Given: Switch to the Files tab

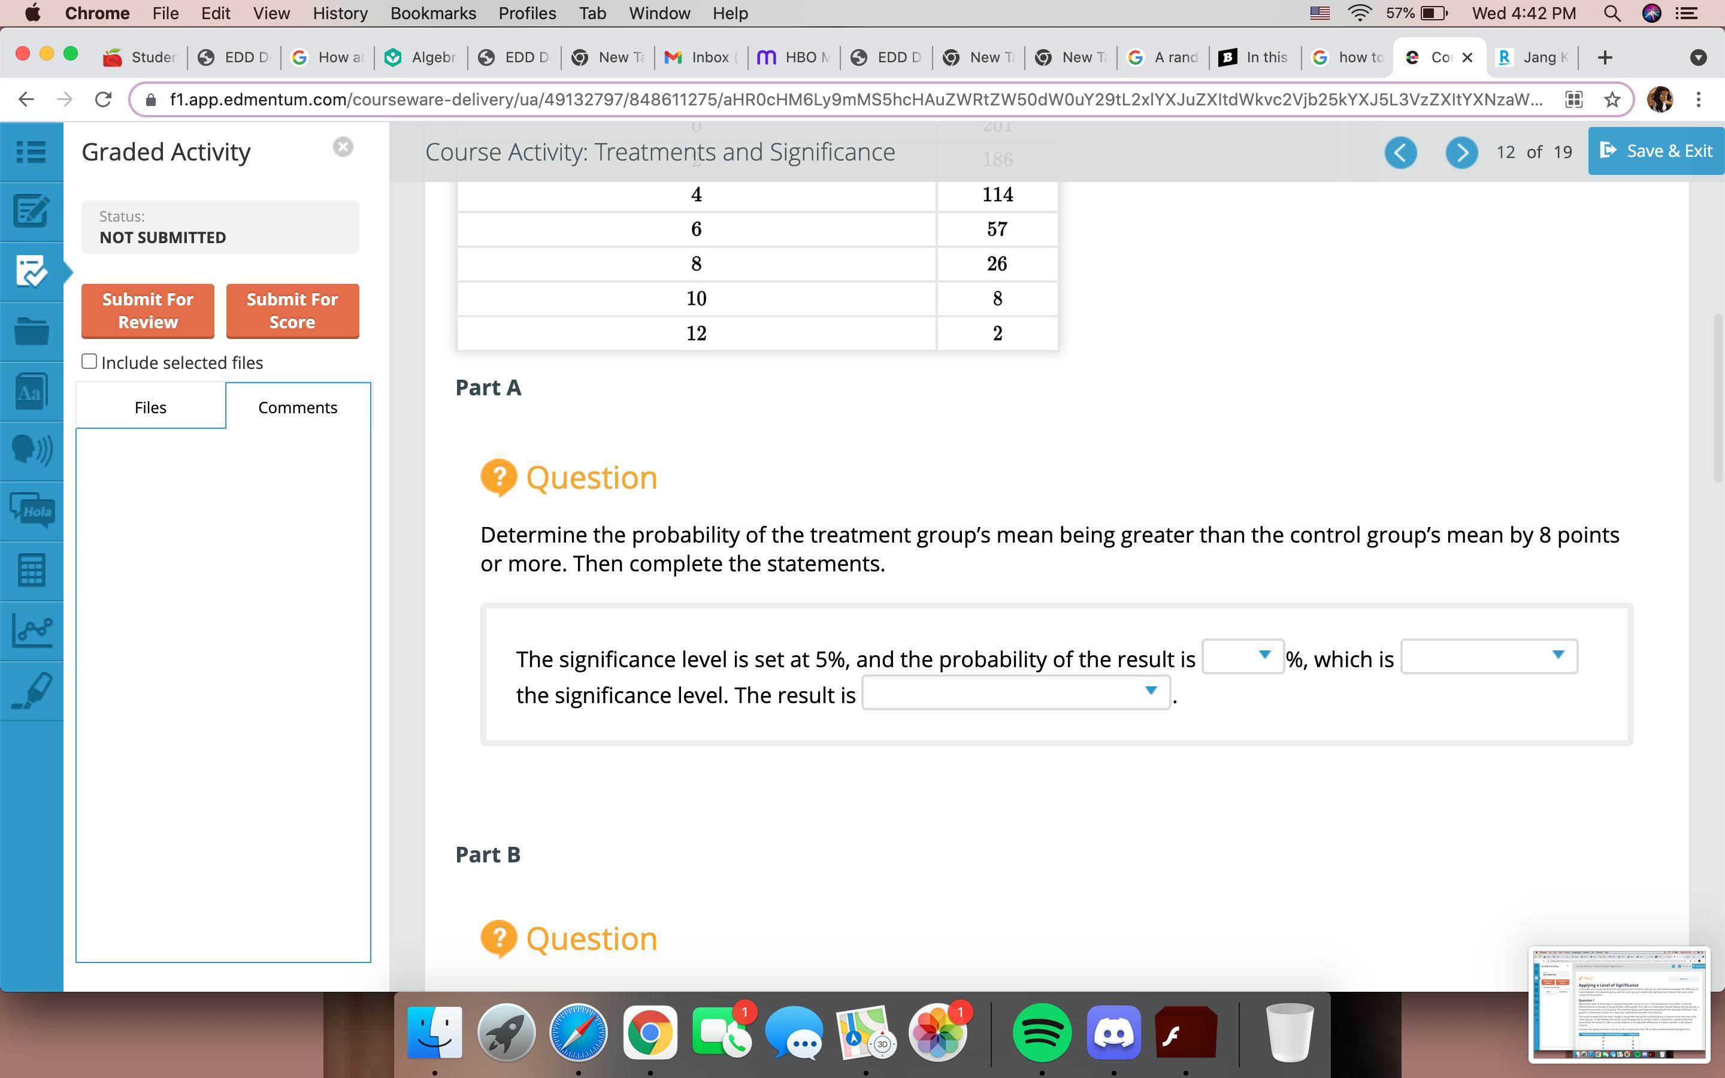Looking at the screenshot, I should tap(150, 407).
